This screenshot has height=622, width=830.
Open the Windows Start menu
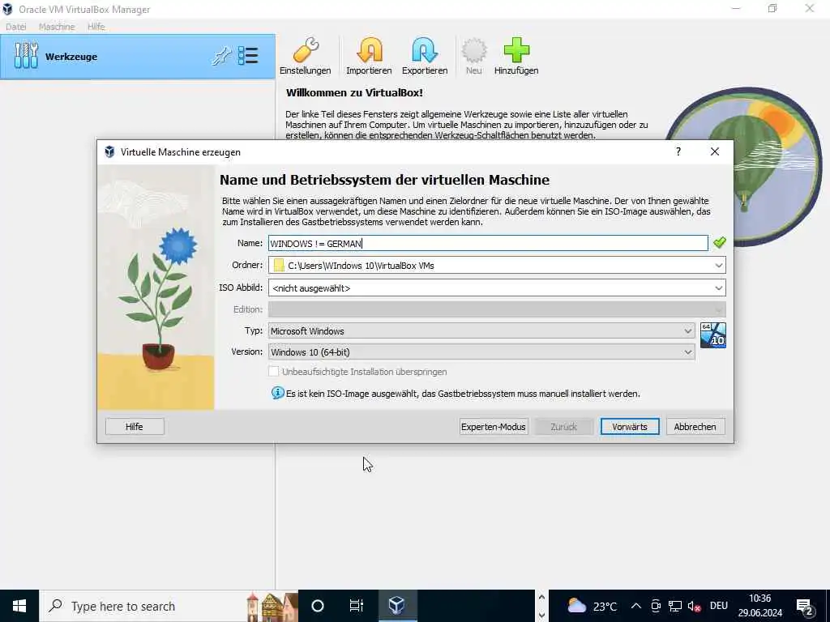click(19, 606)
